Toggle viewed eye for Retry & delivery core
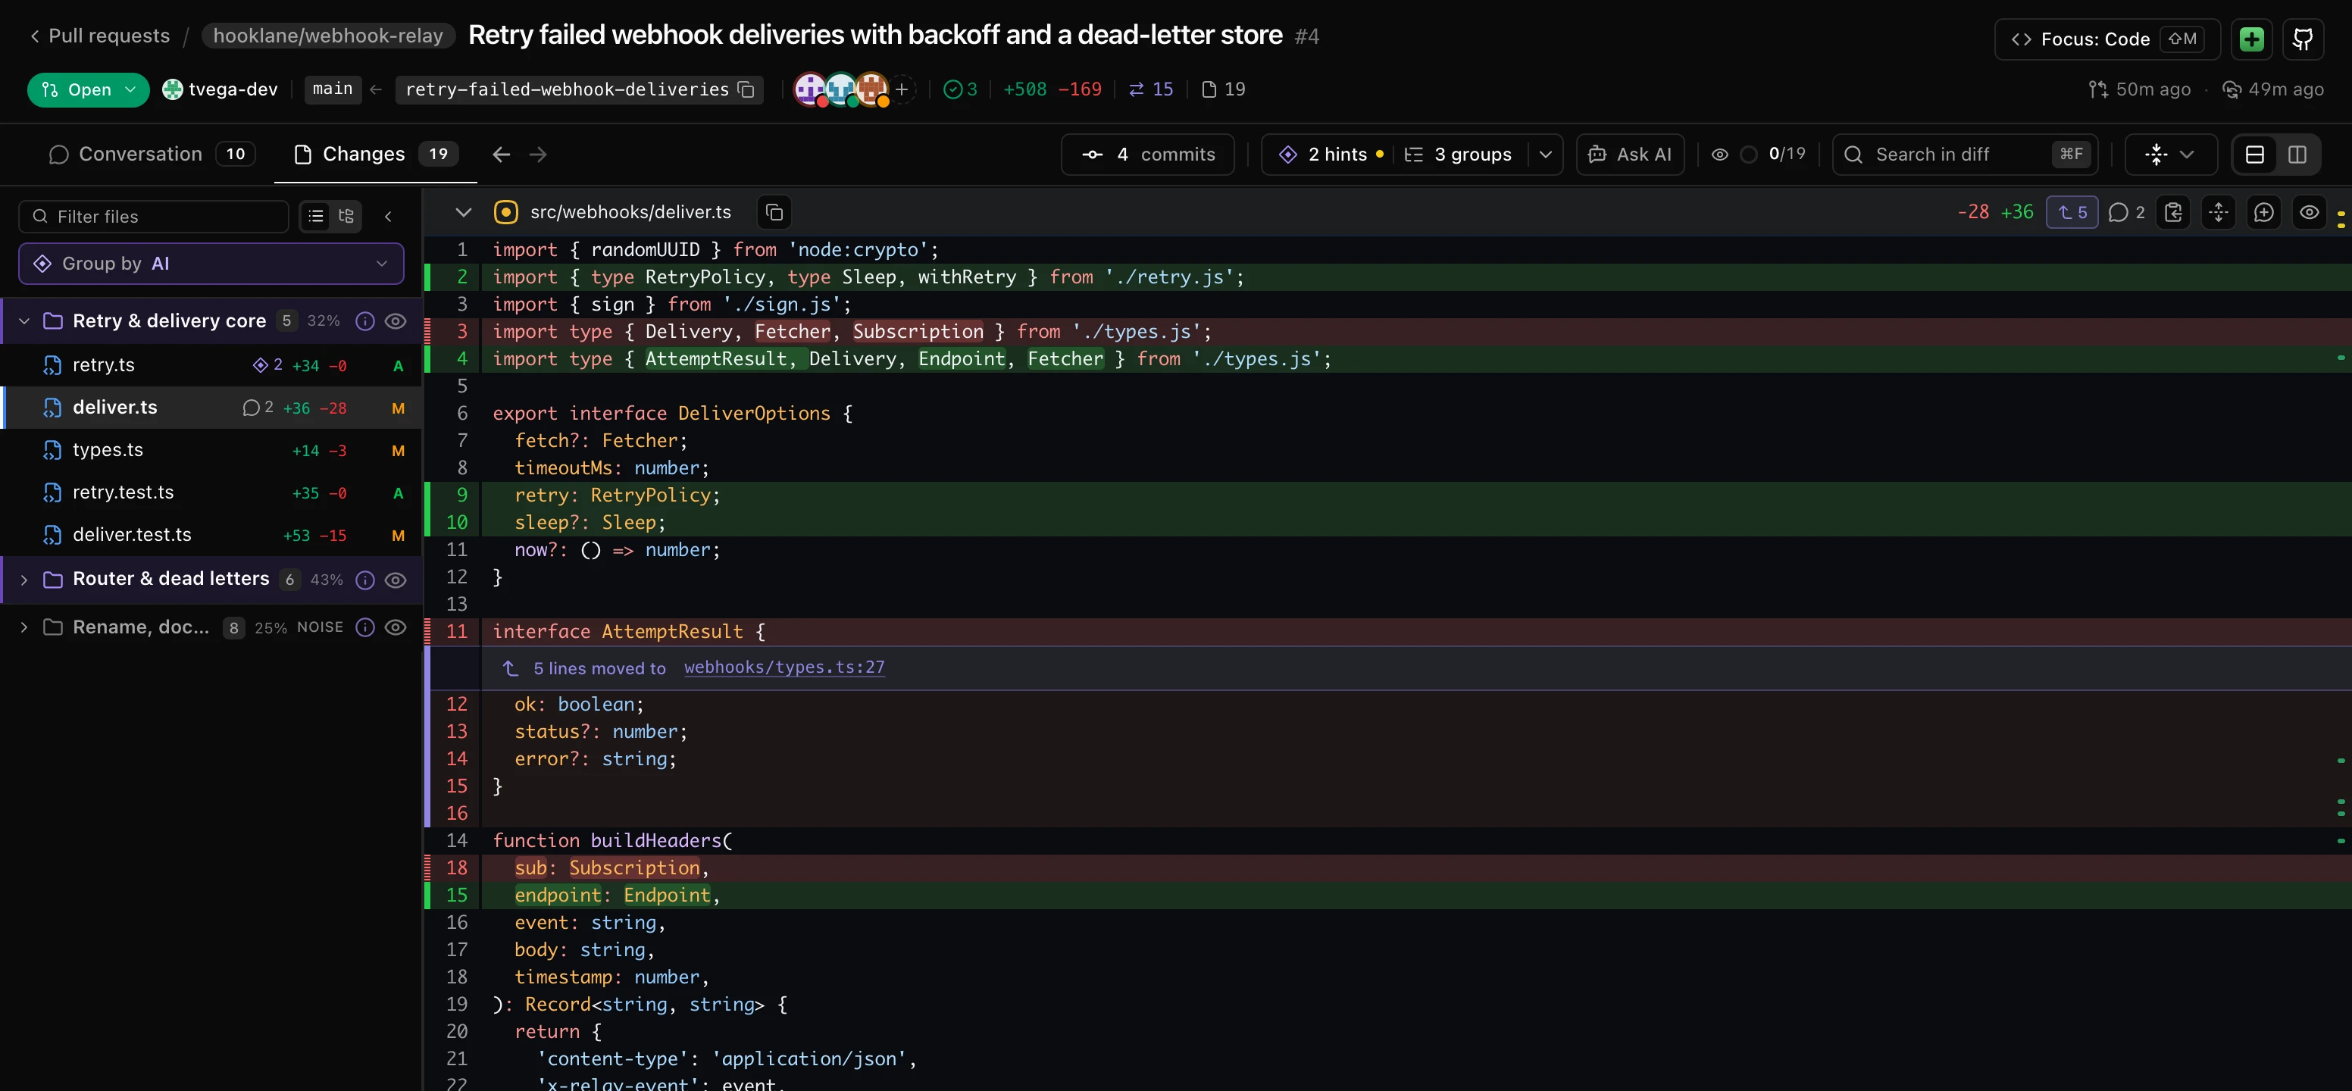The image size is (2352, 1091). (x=396, y=321)
